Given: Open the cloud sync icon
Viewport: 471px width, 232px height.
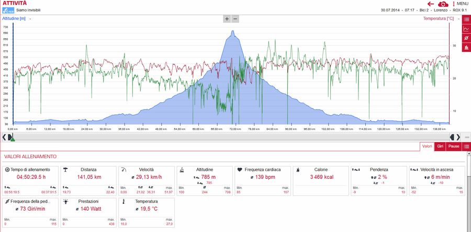Looking at the screenshot, I should point(443,4).
